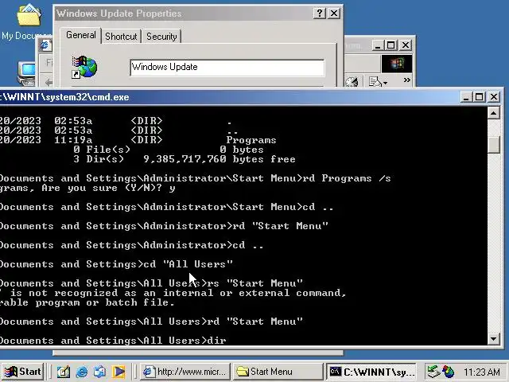This screenshot has width=509, height=382.
Task: Click the Windows logo throbber in background window
Action: [x=397, y=64]
